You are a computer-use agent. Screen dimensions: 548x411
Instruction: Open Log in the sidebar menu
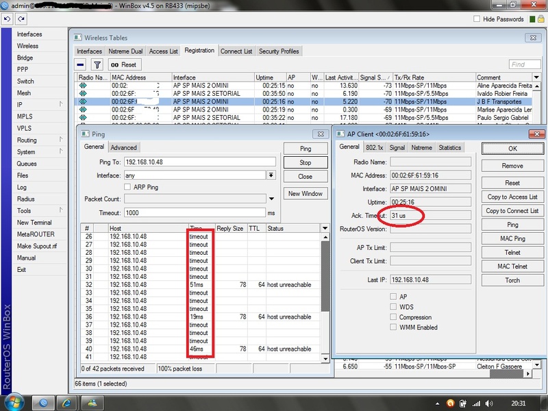pos(22,187)
